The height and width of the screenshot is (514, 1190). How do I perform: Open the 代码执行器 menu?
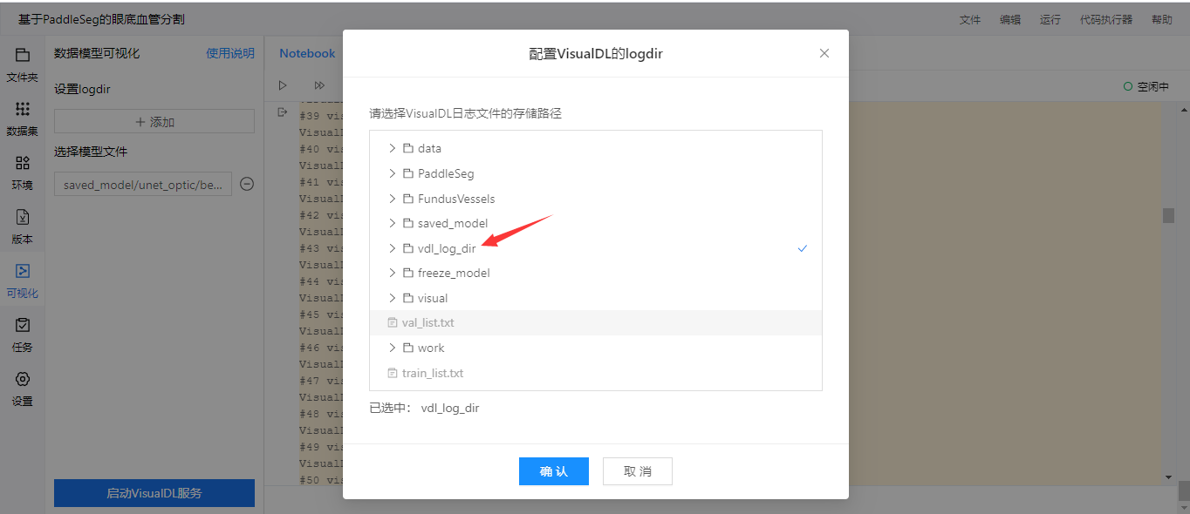pyautogui.click(x=1106, y=19)
